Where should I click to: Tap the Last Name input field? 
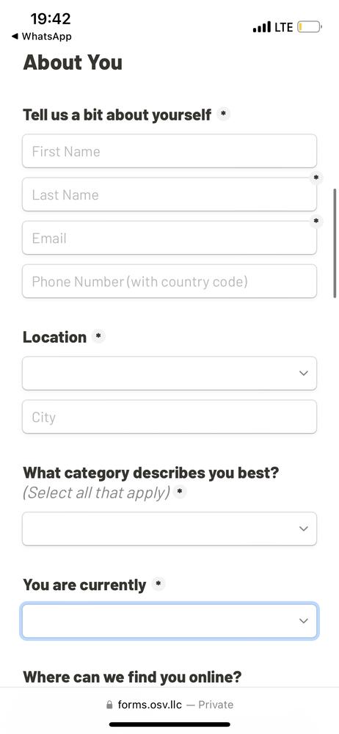[169, 195]
